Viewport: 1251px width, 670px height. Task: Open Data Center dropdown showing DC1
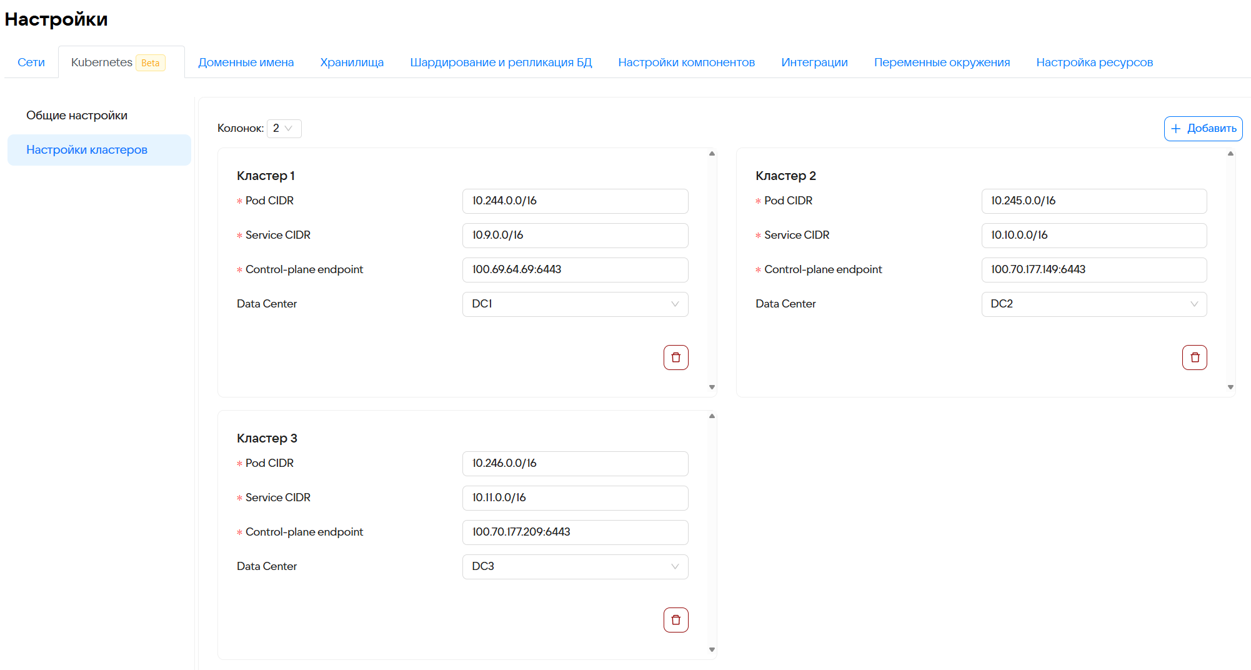tap(575, 304)
